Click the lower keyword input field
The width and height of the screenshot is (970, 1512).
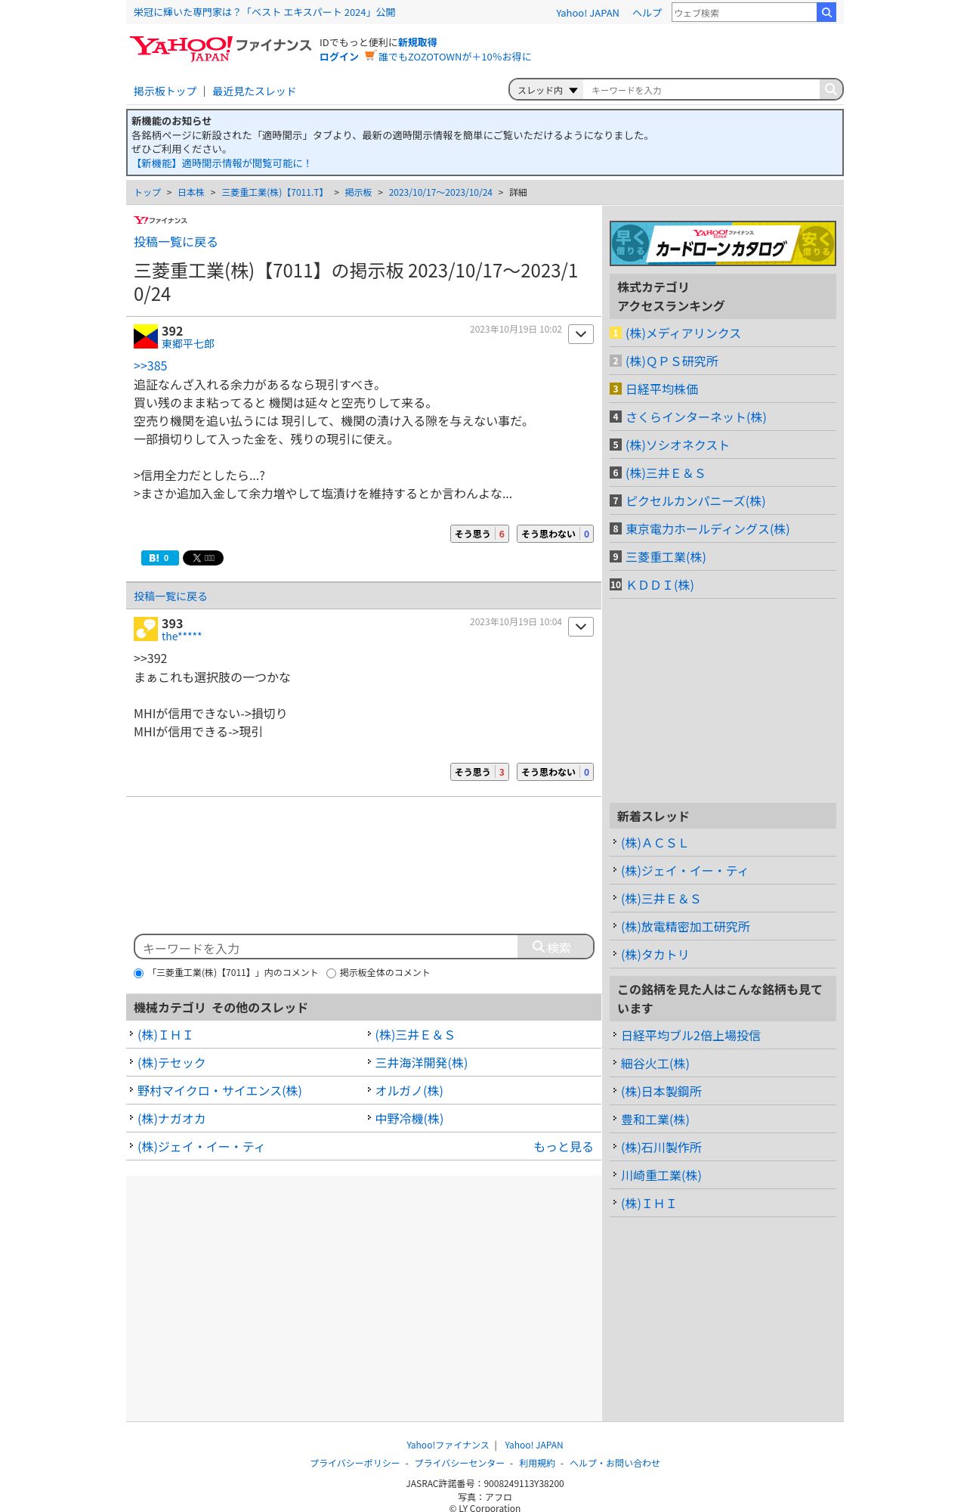[x=326, y=947]
